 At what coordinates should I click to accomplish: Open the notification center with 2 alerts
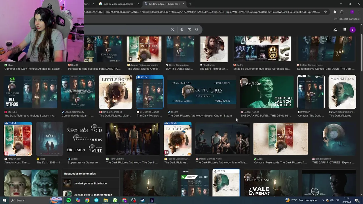point(357,200)
